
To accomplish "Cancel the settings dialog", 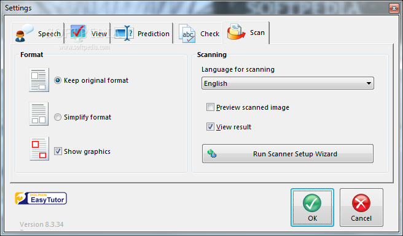I will click(x=361, y=208).
